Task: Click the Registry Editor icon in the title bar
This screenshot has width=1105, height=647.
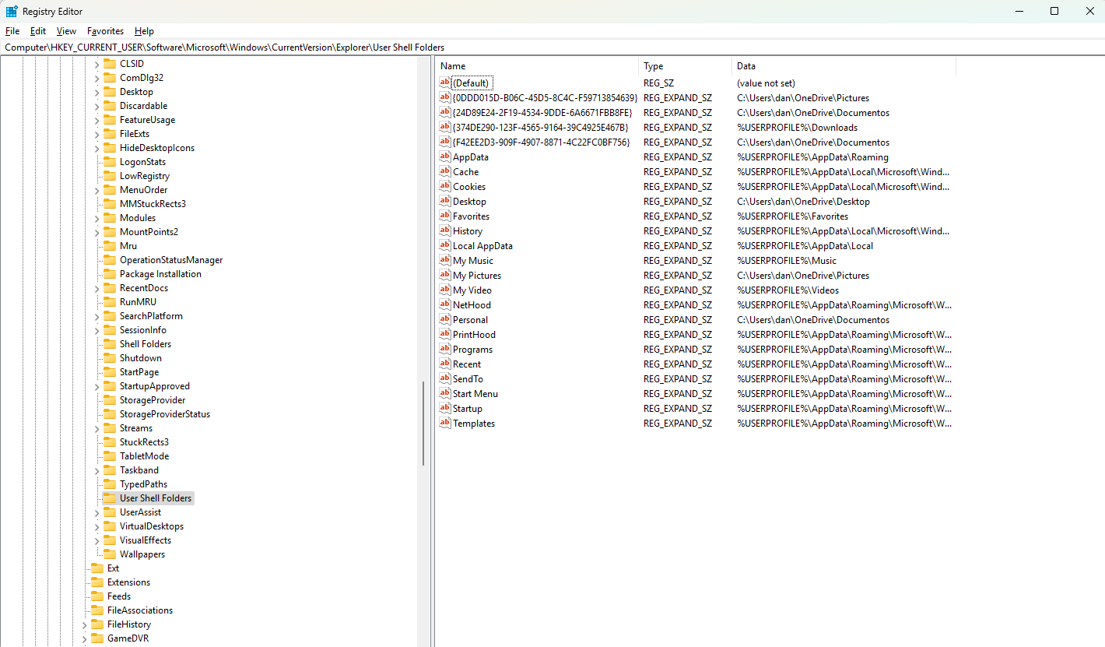Action: pos(11,11)
